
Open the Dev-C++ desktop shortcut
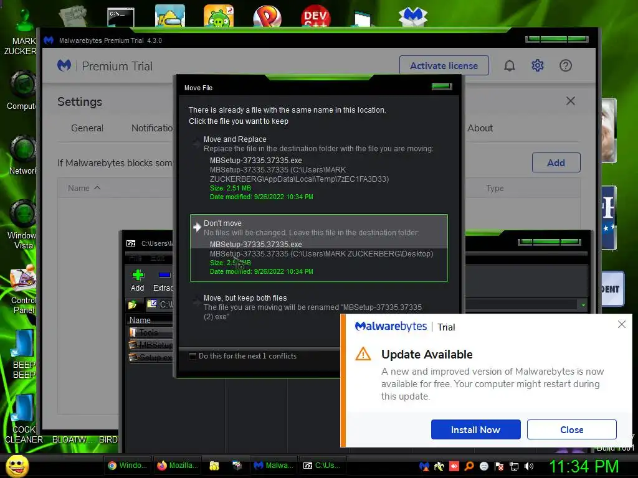(316, 16)
